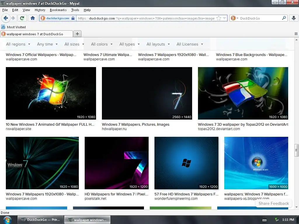The height and width of the screenshot is (224, 299).
Task: Open the pink and blue 7 wallpaper thumbnail
Action: [117, 163]
